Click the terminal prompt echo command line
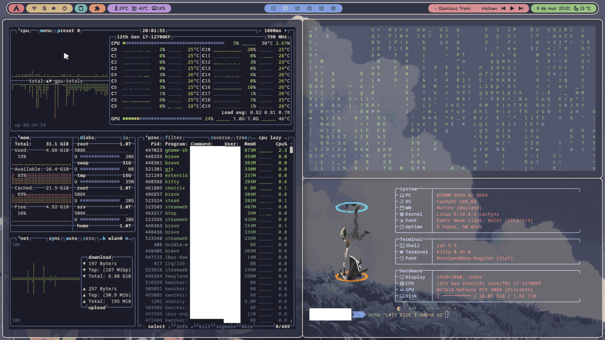Viewport: 605px width, 340px height. (x=408, y=315)
